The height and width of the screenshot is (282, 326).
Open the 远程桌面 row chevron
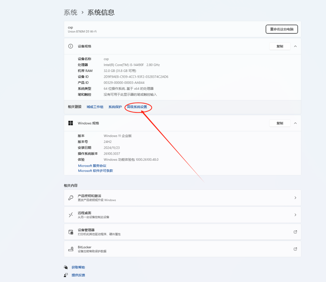[295, 215]
